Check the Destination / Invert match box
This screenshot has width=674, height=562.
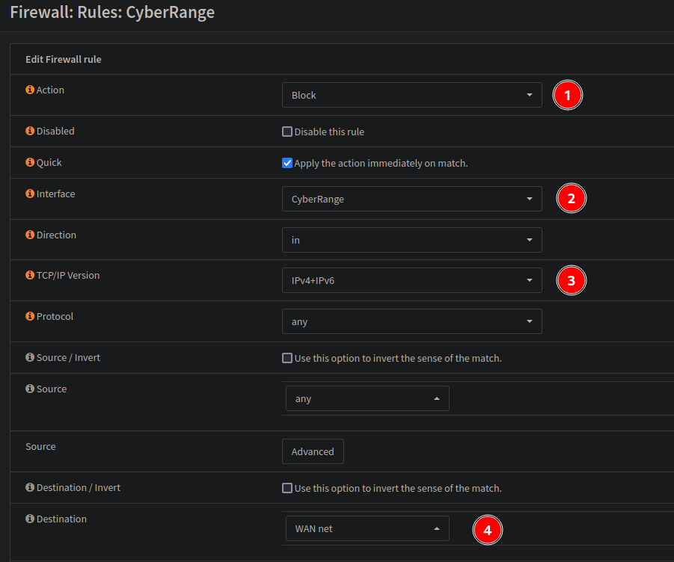click(x=287, y=488)
